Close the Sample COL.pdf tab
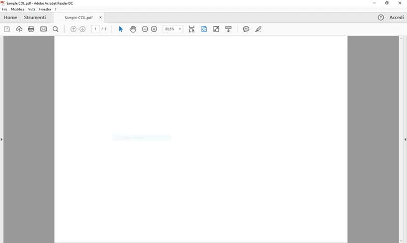Image resolution: width=407 pixels, height=243 pixels. point(101,18)
